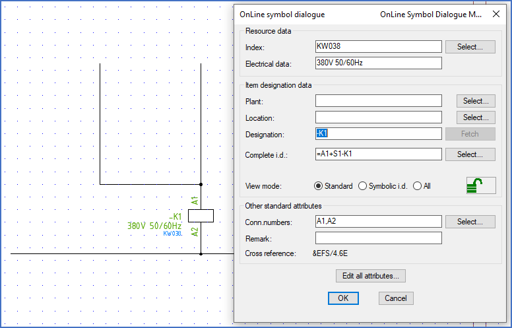Open Select next to Plant field
The height and width of the screenshot is (328, 512).
coord(475,101)
